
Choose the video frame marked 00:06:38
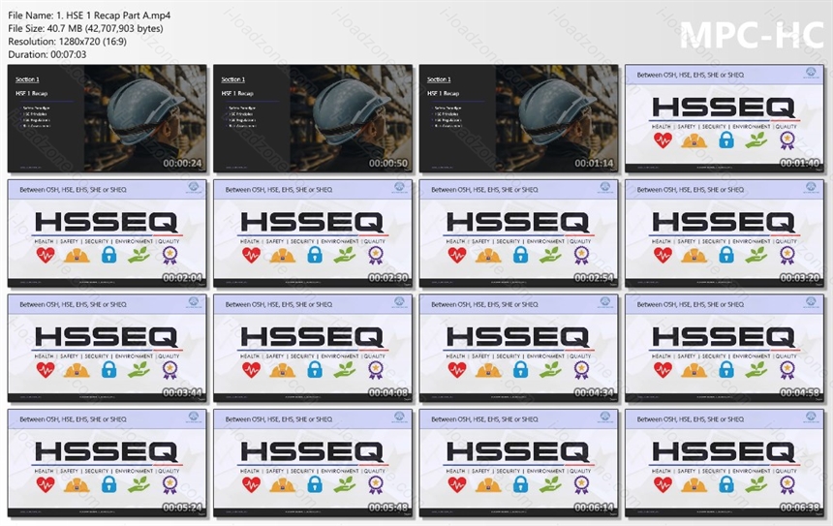pos(725,463)
